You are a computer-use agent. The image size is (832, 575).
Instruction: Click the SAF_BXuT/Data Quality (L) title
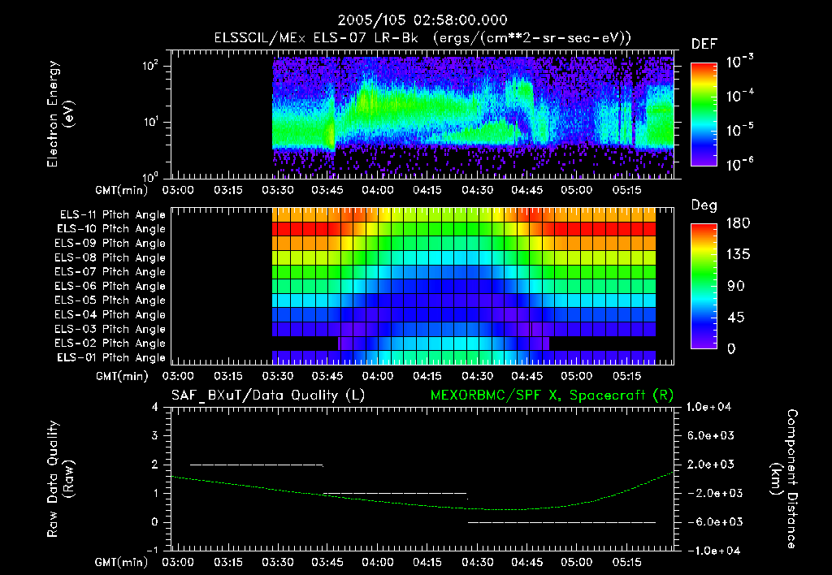[268, 396]
